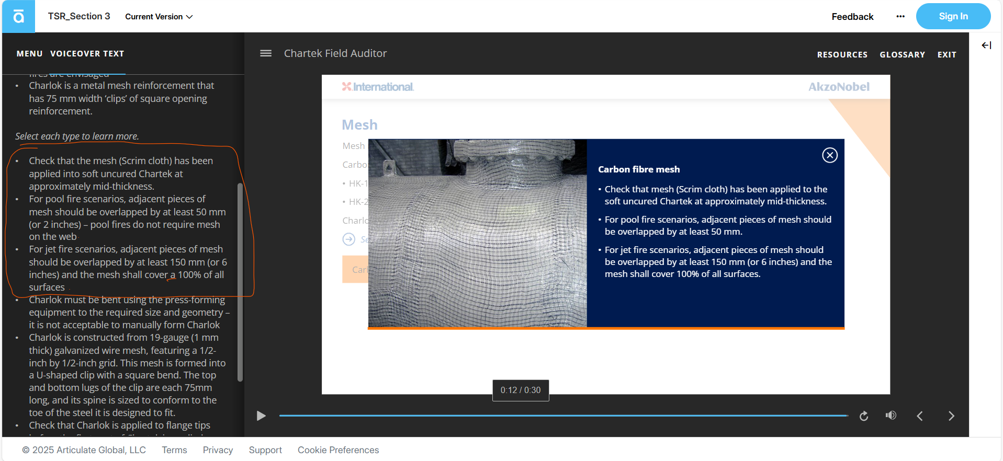
Task: Close the Carbon fibre mesh popup
Action: 829,155
